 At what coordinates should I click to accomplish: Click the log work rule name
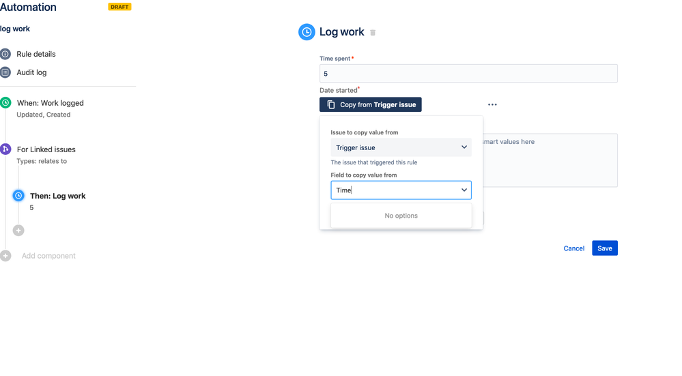15,29
